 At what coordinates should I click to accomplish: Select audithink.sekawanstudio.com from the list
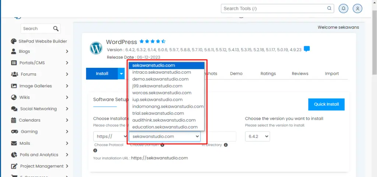click(166, 120)
